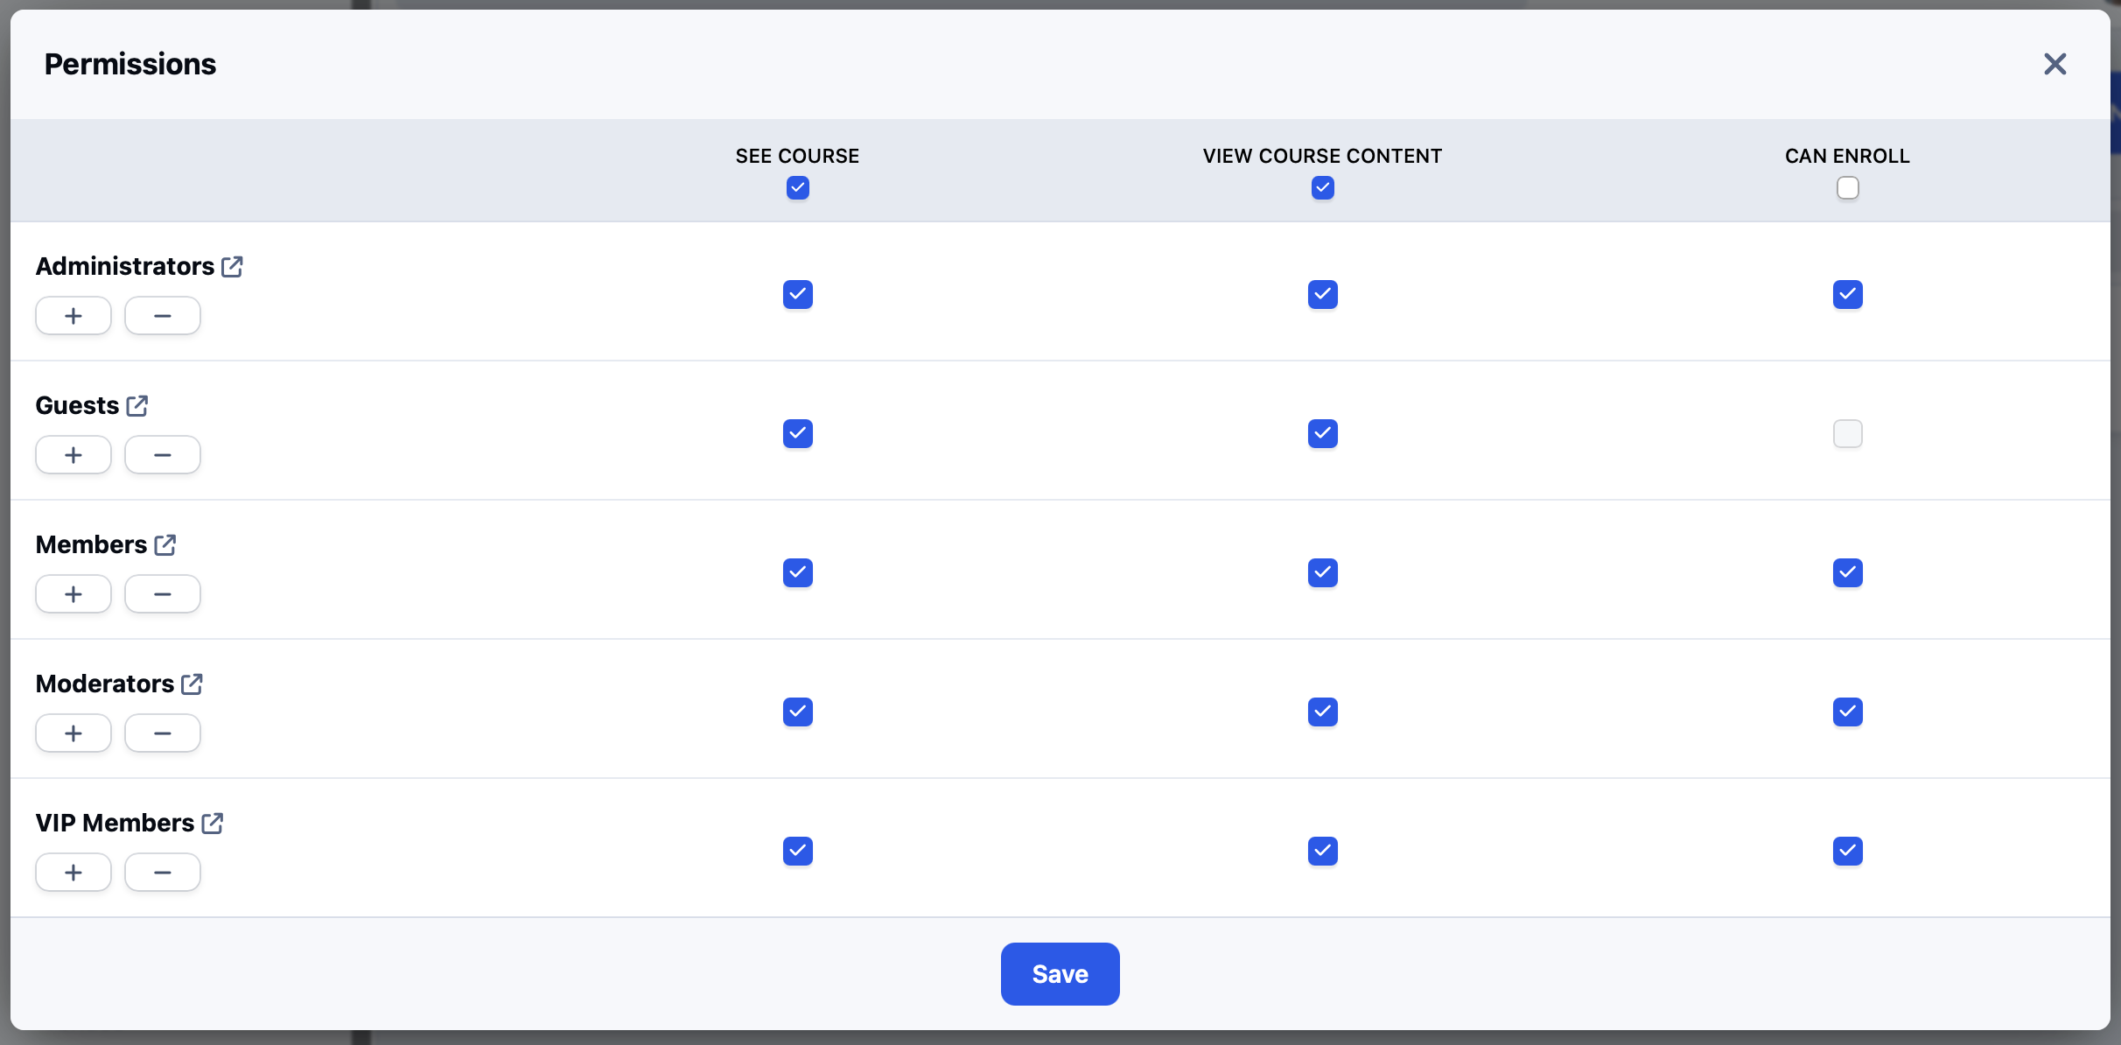Click the plus button under Administrators

(73, 316)
